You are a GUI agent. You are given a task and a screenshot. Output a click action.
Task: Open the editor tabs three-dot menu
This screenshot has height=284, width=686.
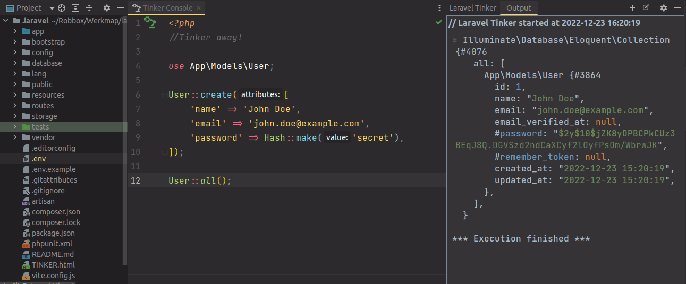(x=439, y=8)
